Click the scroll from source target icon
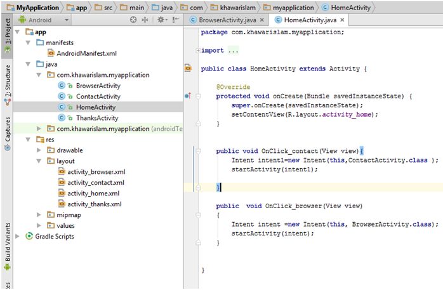Viewport: 443px width, 290px height. [x=133, y=20]
